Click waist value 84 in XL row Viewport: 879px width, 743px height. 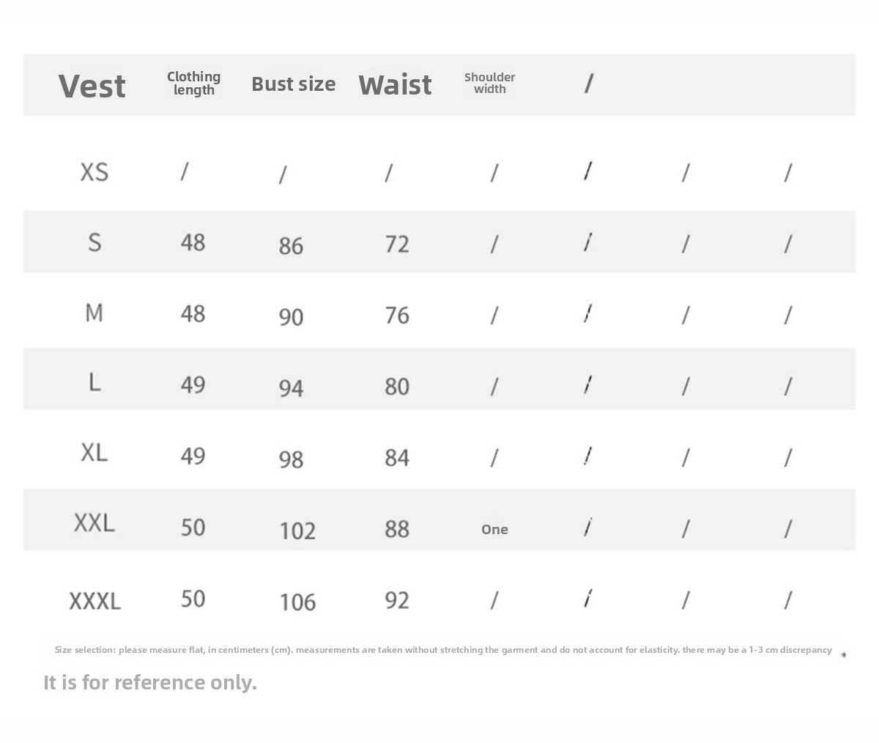pos(396,458)
